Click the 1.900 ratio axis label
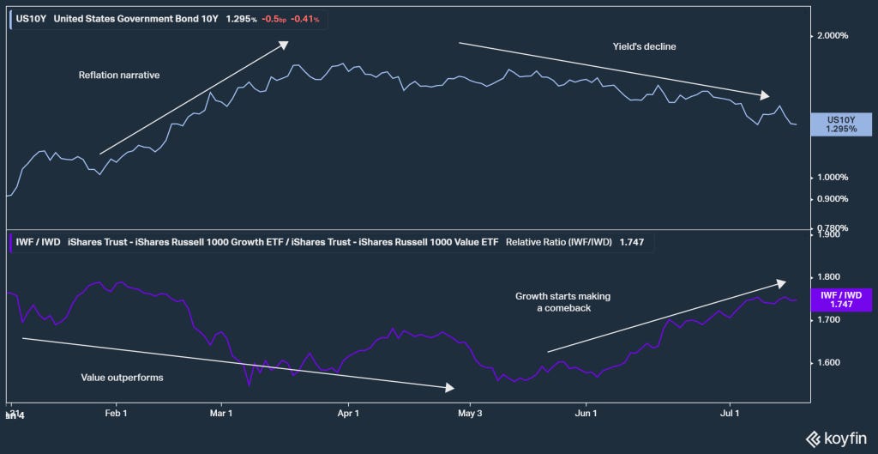The image size is (878, 454). (828, 234)
